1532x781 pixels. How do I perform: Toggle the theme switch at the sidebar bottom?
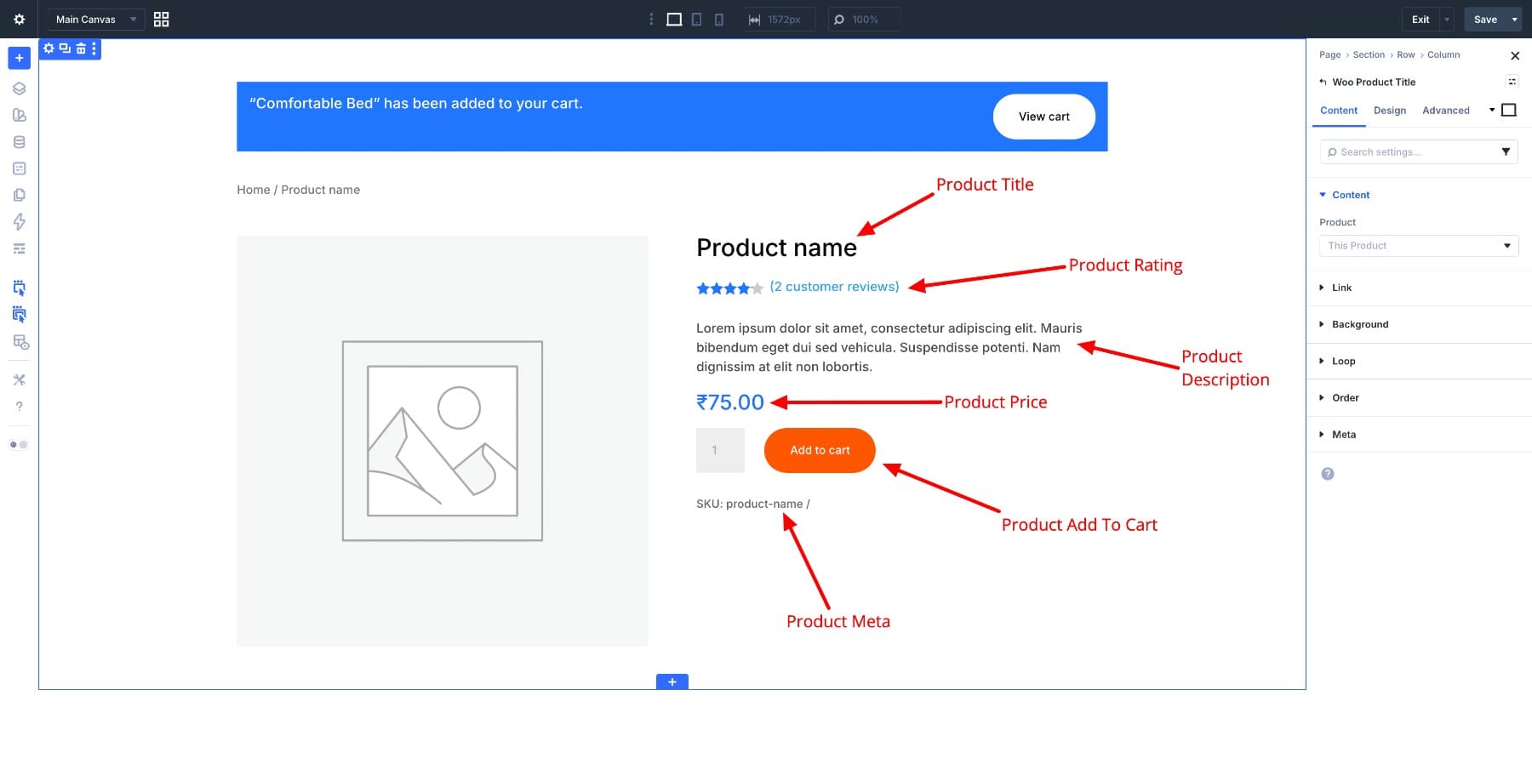[x=17, y=443]
